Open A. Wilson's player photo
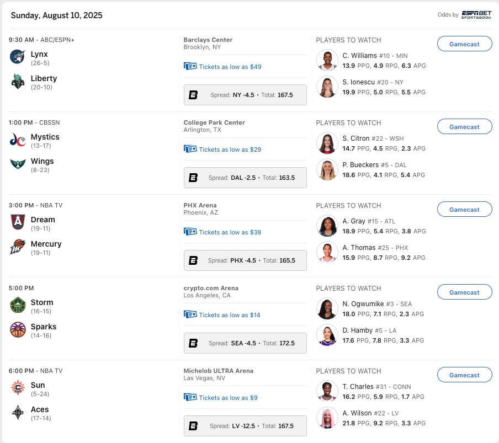This screenshot has height=443, width=499. (327, 418)
